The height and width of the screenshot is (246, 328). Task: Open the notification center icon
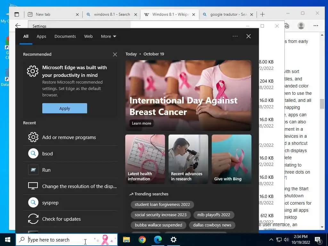(318, 240)
